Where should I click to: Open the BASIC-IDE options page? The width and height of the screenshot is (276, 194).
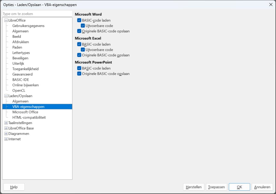(21, 80)
